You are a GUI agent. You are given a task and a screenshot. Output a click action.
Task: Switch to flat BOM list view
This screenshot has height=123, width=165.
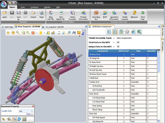(109, 32)
